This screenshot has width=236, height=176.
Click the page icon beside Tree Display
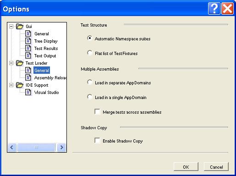pyautogui.click(x=28, y=41)
